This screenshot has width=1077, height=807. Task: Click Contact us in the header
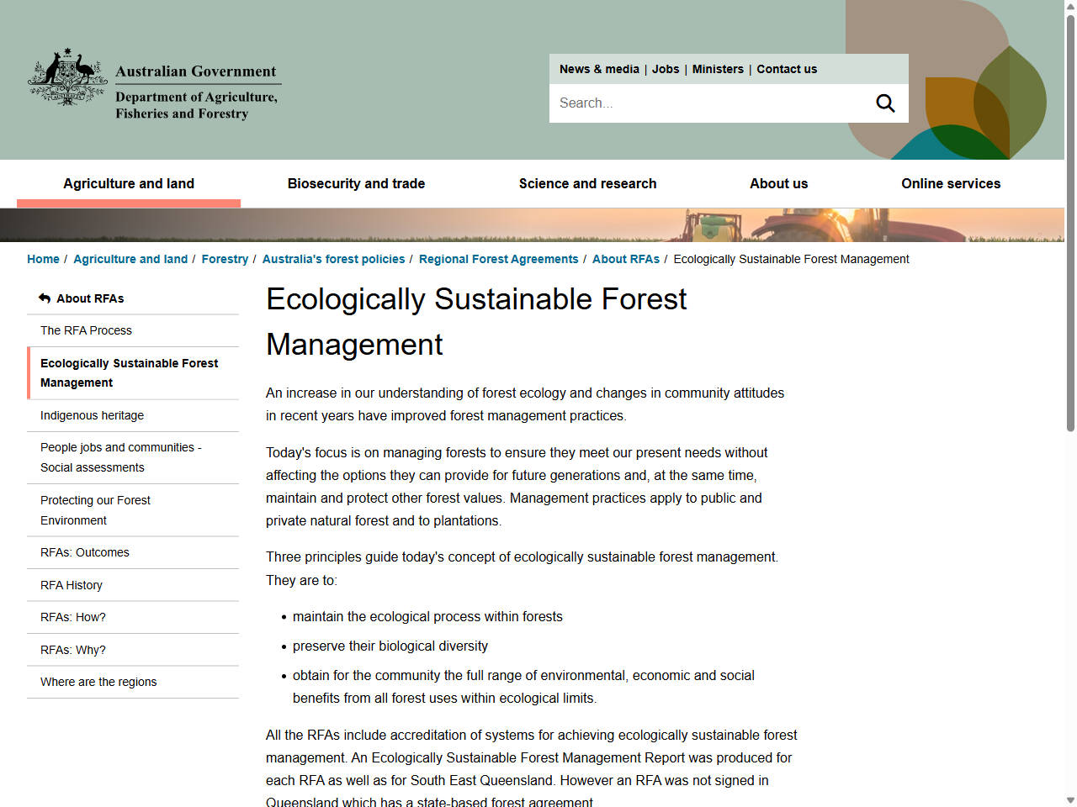tap(787, 69)
